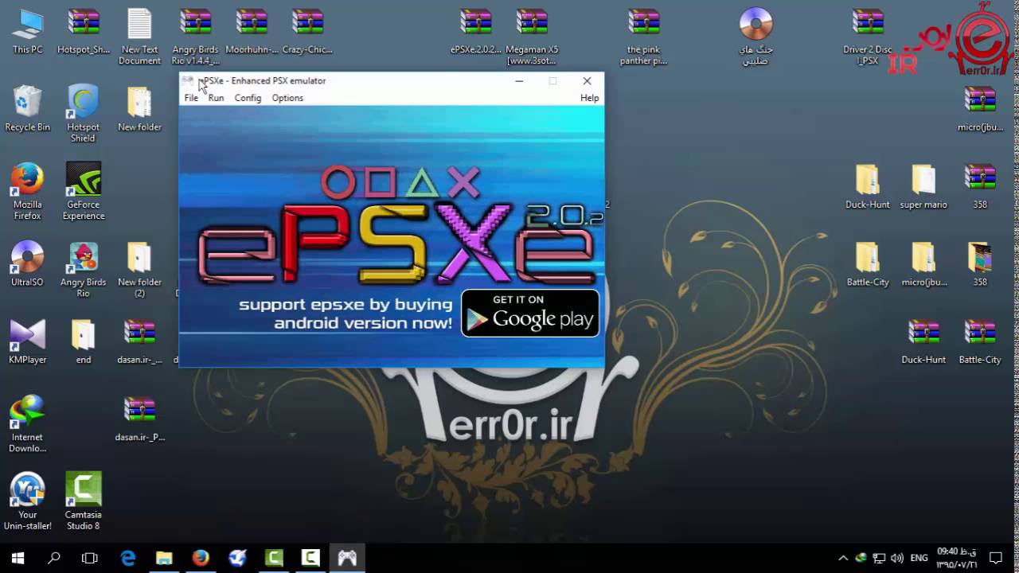Image resolution: width=1019 pixels, height=573 pixels.
Task: Select the New Text Document file
Action: [139, 37]
